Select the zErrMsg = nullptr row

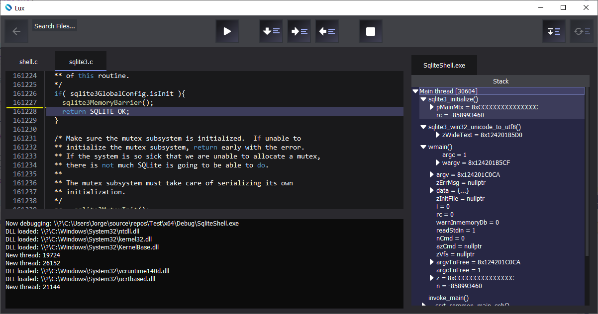(461, 183)
